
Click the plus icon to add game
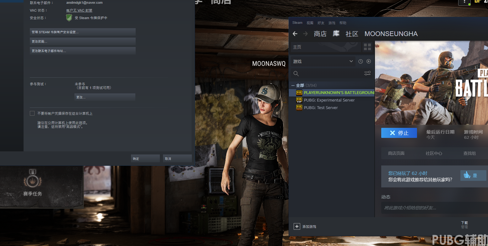point(297,226)
